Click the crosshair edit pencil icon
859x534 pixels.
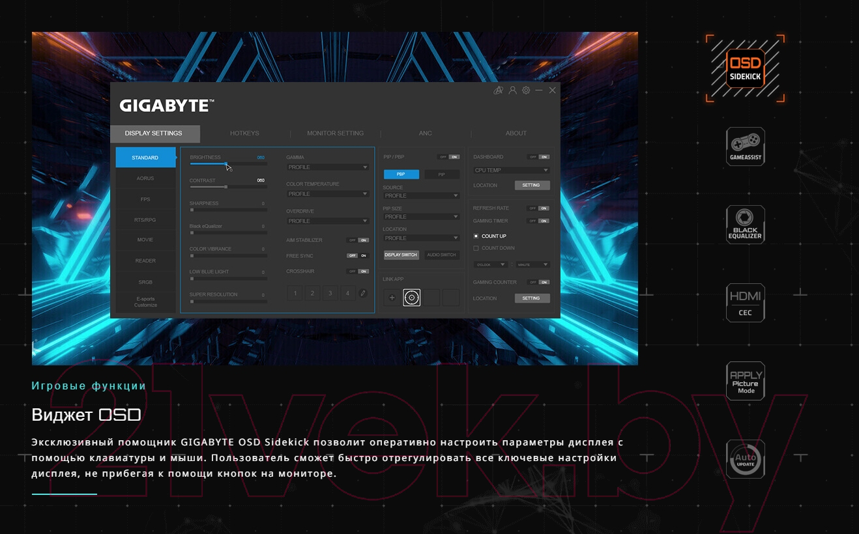coord(363,294)
